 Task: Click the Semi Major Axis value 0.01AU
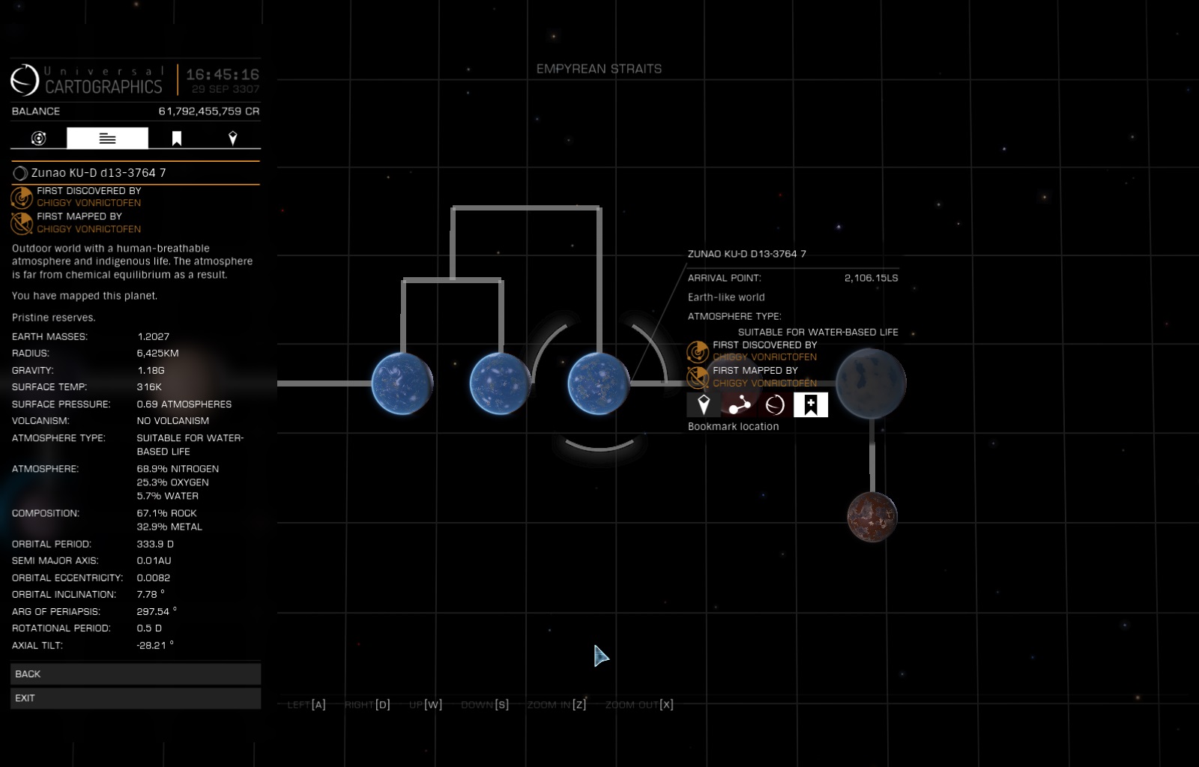(154, 560)
